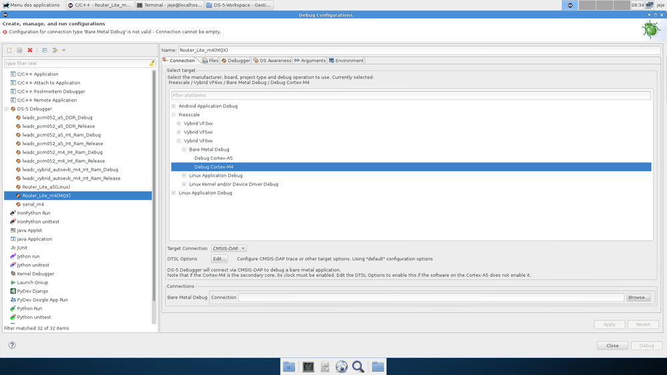
Task: Click the Filter platforms search field
Action: click(x=411, y=95)
